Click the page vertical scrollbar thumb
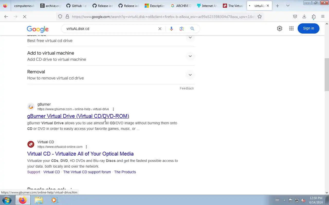Viewport: 329px width, 205px height. [x=327, y=74]
